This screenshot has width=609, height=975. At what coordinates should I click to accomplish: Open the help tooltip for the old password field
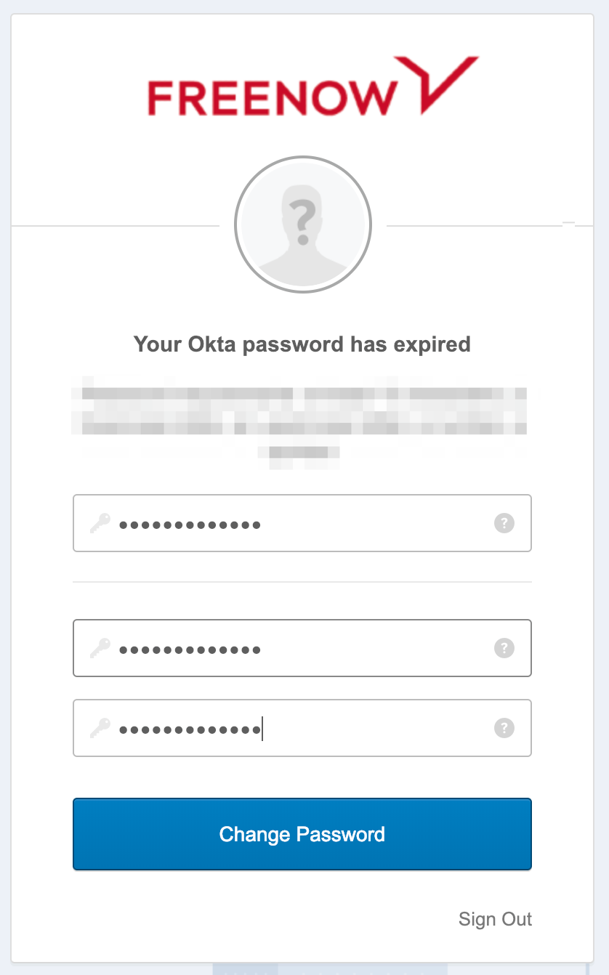click(x=504, y=523)
